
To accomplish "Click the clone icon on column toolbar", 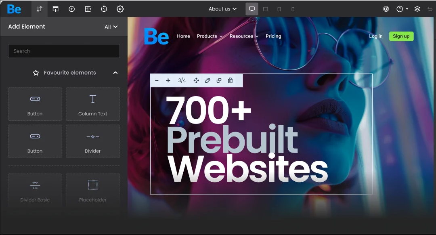I will [x=219, y=80].
